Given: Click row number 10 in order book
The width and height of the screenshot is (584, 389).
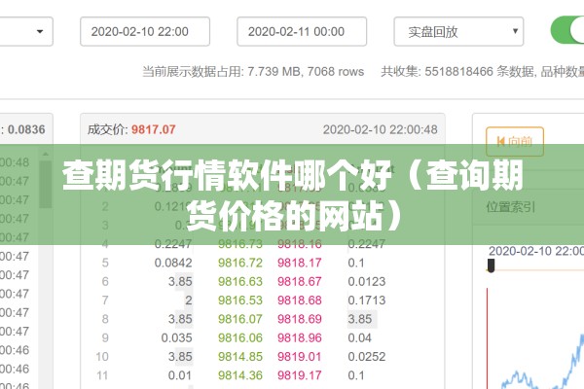Looking at the screenshot, I should click(102, 357).
